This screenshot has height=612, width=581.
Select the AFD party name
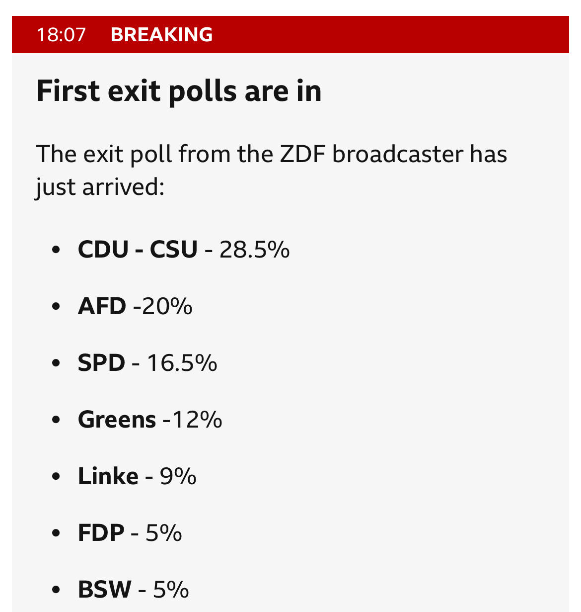point(102,306)
